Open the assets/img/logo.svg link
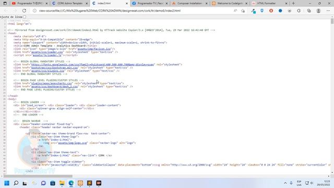The image size is (334, 188). (73, 143)
